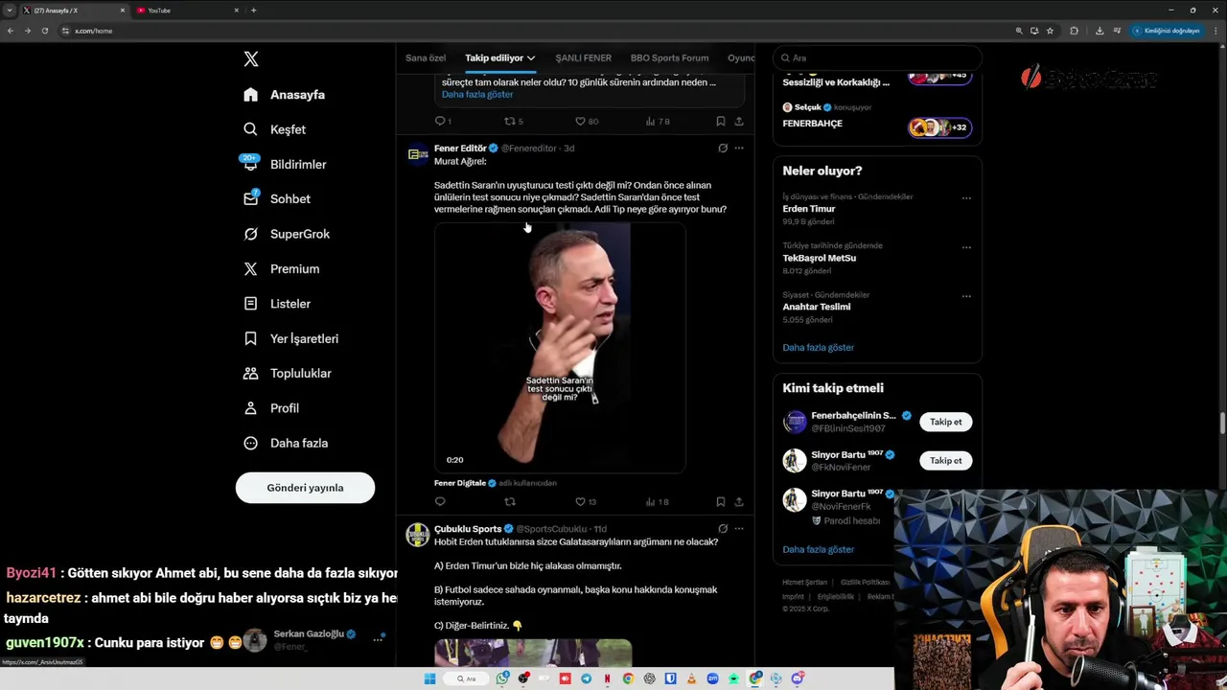This screenshot has height=690, width=1227.
Task: Open Sohbet messages
Action: (277, 198)
